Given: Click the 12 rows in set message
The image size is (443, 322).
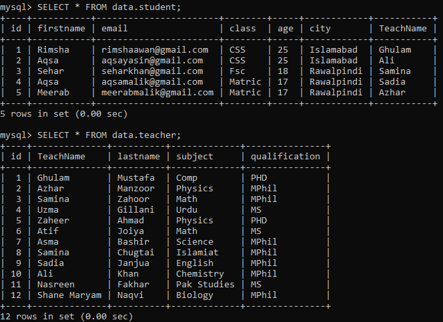Looking at the screenshot, I should tap(66, 317).
